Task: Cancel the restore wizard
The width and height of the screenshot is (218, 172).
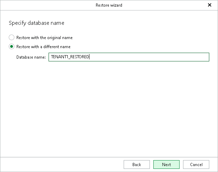Action: click(196, 164)
